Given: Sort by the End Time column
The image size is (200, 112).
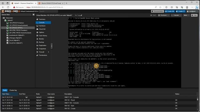Looking at the screenshot, I should point(27,94).
